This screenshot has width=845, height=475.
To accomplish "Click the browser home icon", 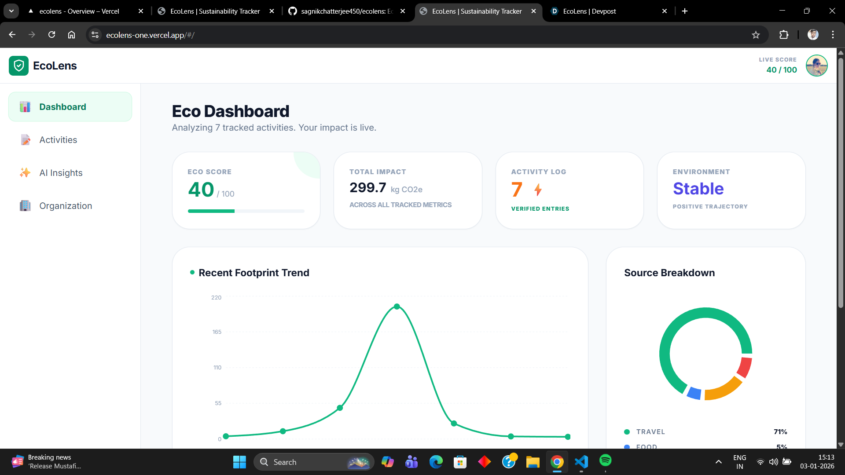I will click(71, 35).
